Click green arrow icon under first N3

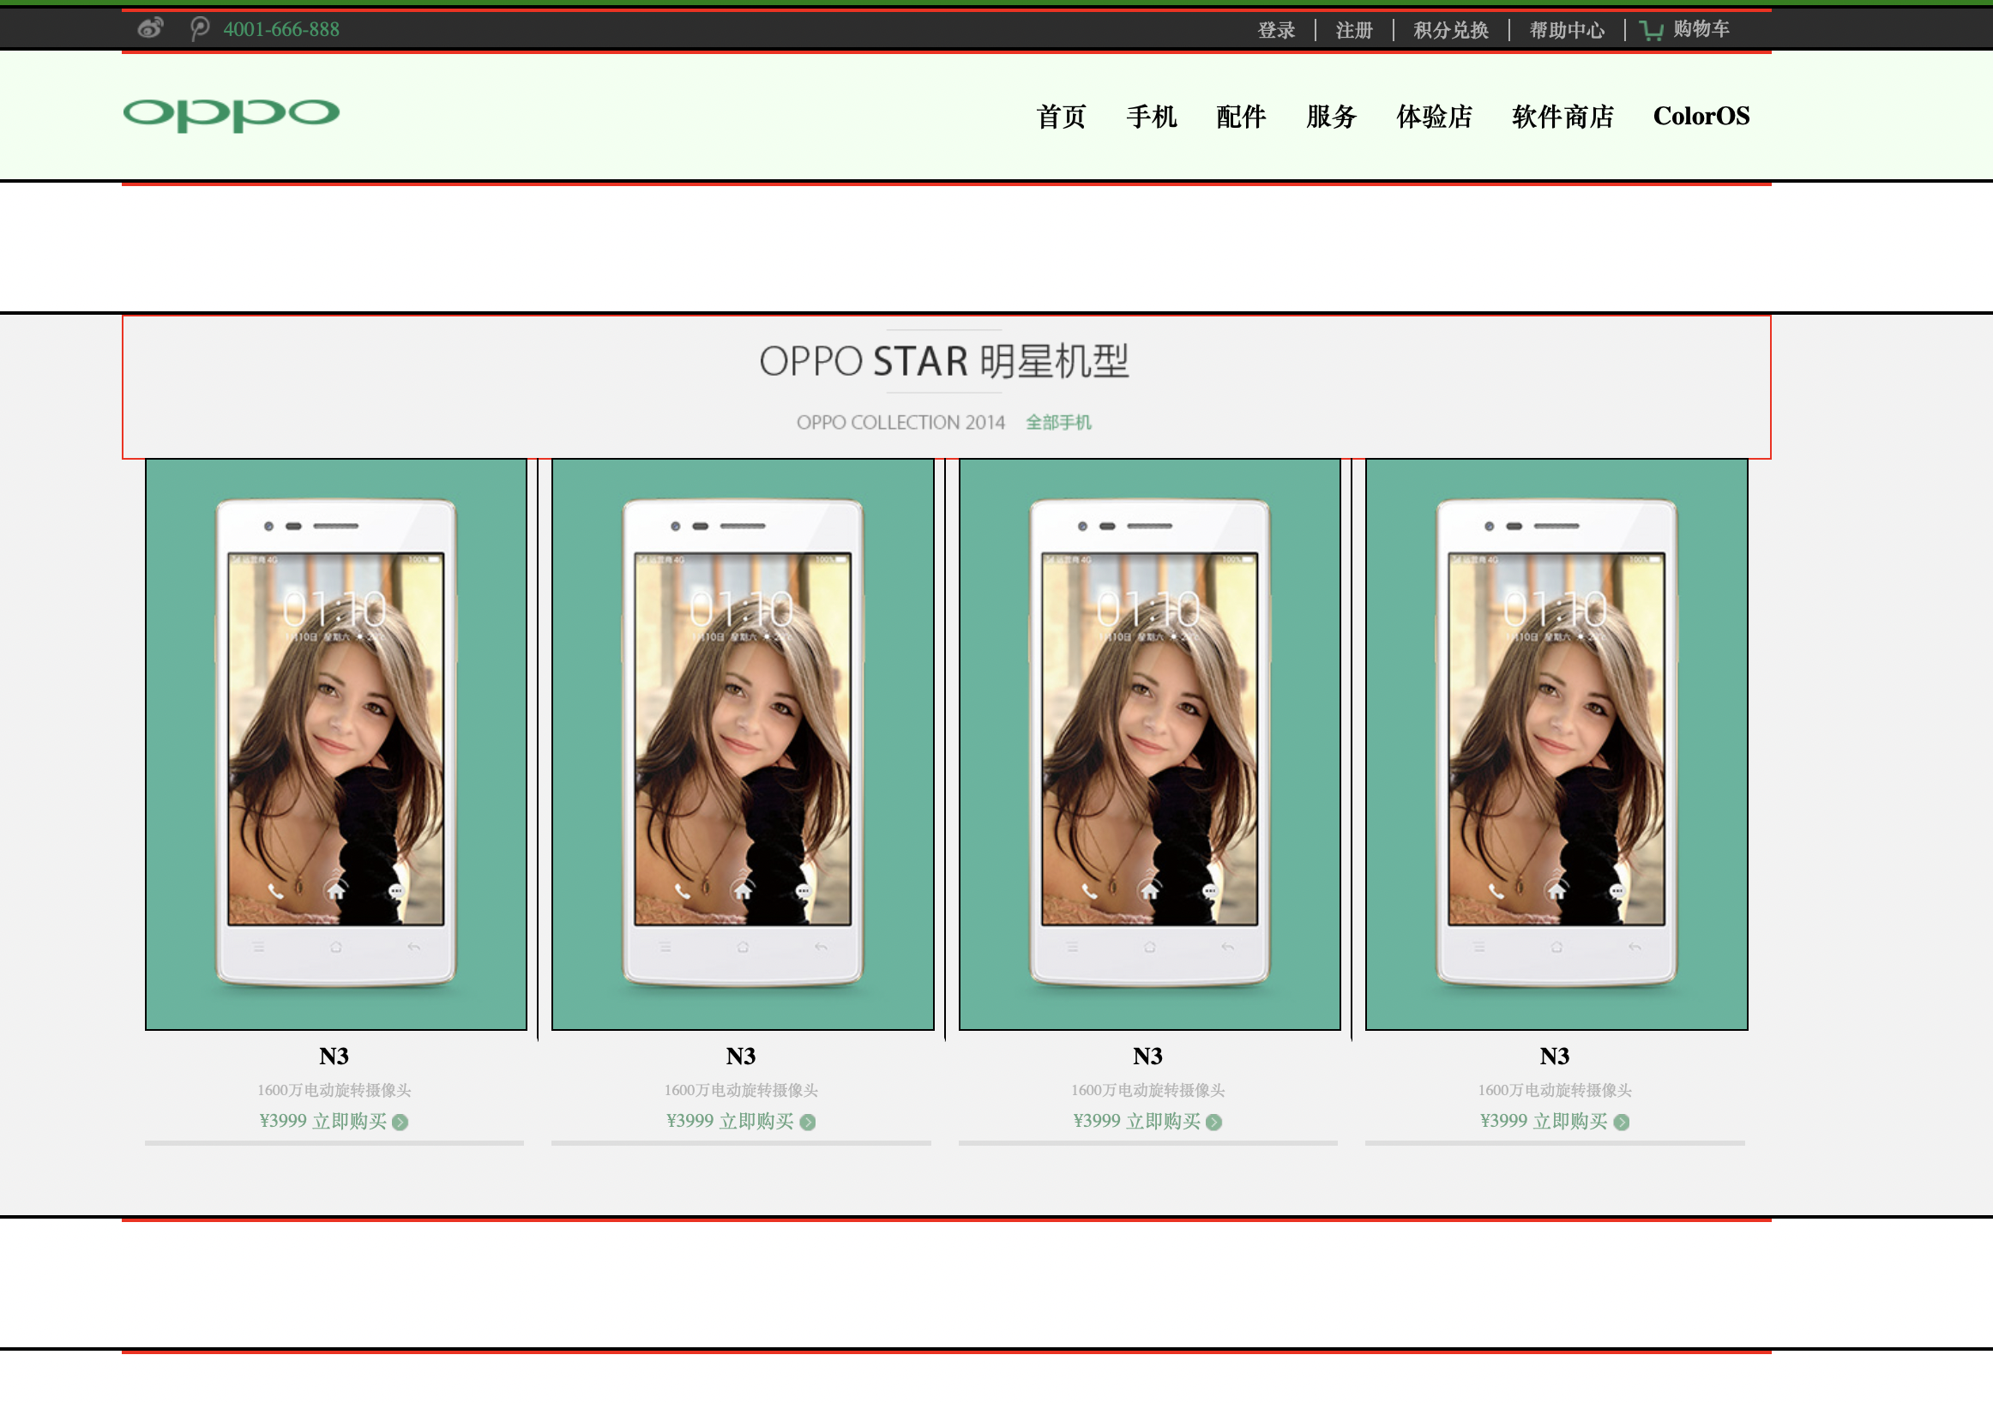click(400, 1122)
